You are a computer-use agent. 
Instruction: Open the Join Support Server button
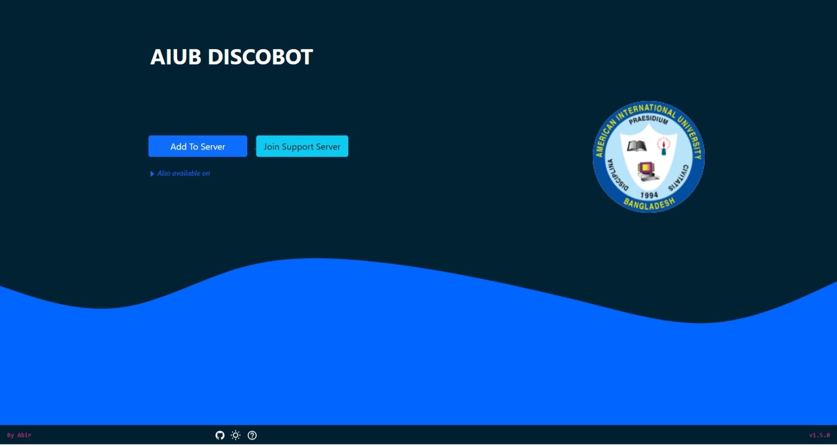click(x=302, y=146)
